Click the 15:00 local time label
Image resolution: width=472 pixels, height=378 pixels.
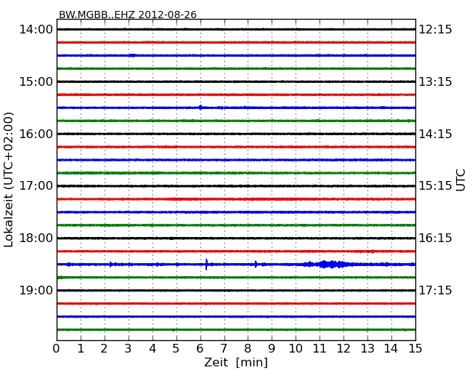[x=36, y=81]
